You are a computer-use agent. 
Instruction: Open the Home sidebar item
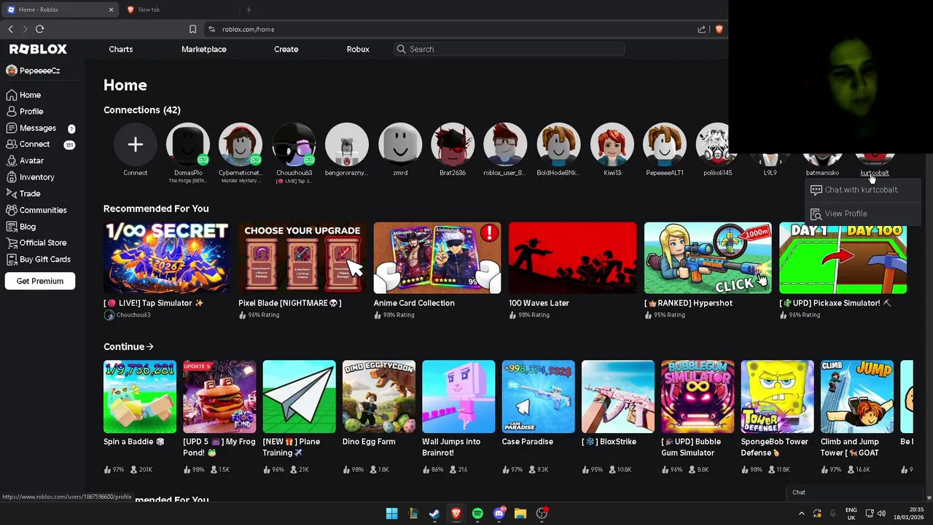23,95
